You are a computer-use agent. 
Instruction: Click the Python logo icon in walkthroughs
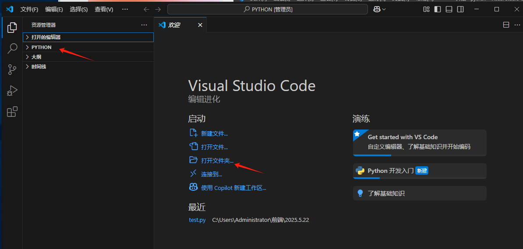(360, 170)
